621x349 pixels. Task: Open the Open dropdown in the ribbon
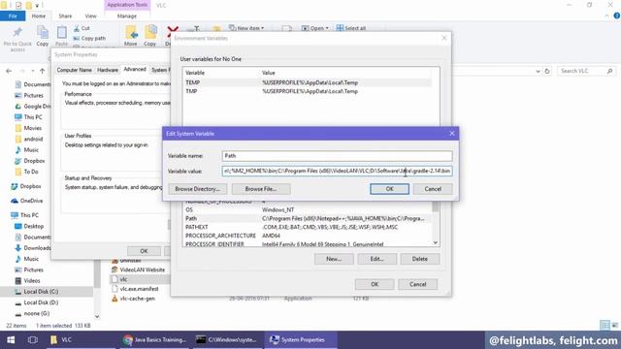pos(315,28)
